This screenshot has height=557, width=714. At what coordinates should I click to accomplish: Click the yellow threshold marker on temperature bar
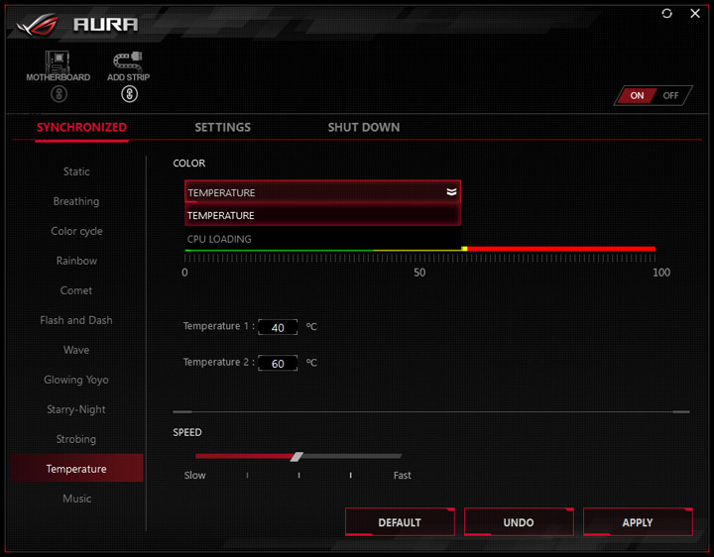tap(464, 249)
